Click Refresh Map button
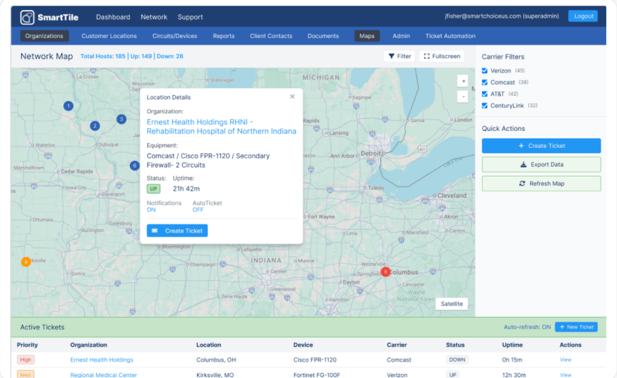The width and height of the screenshot is (617, 378). [x=541, y=184]
